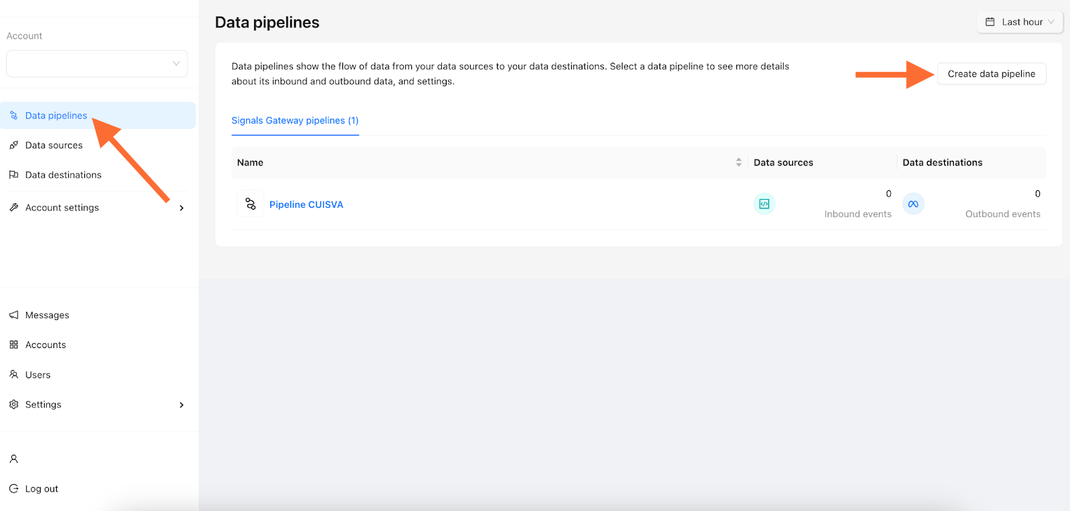This screenshot has width=1070, height=511.
Task: Click the Users people icon
Action: click(13, 375)
